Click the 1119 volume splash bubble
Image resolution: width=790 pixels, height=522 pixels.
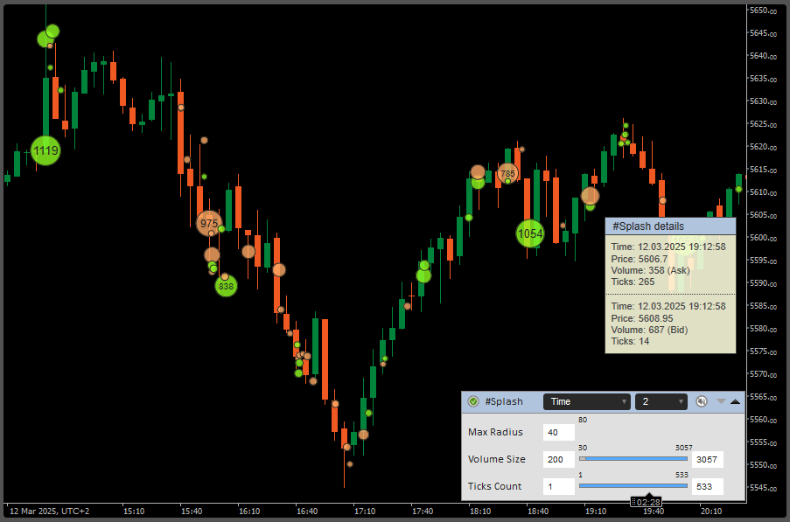click(45, 151)
